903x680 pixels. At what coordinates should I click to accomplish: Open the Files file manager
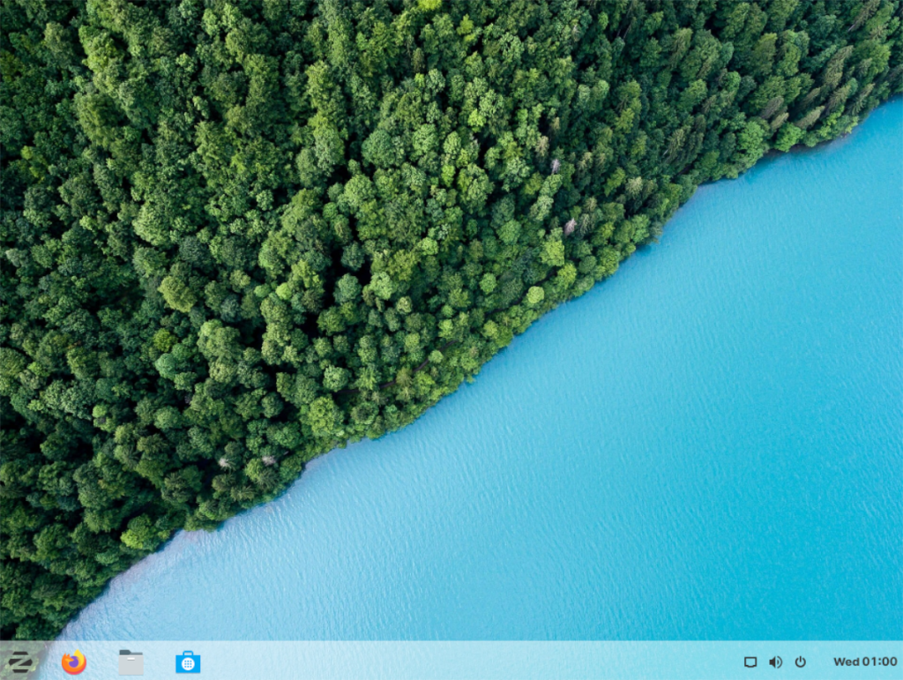click(129, 661)
